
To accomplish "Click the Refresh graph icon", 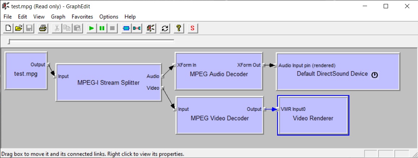I will point(165,28).
